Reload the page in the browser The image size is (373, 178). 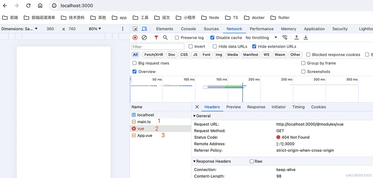click(29, 5)
